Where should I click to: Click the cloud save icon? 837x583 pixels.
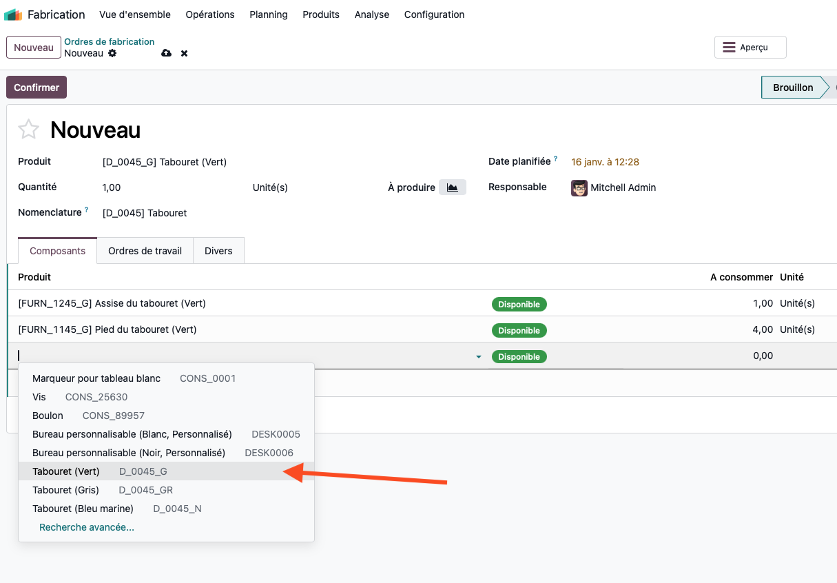pos(166,53)
